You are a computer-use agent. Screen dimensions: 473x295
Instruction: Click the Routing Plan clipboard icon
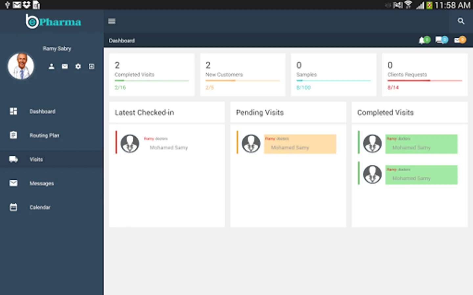tap(13, 135)
